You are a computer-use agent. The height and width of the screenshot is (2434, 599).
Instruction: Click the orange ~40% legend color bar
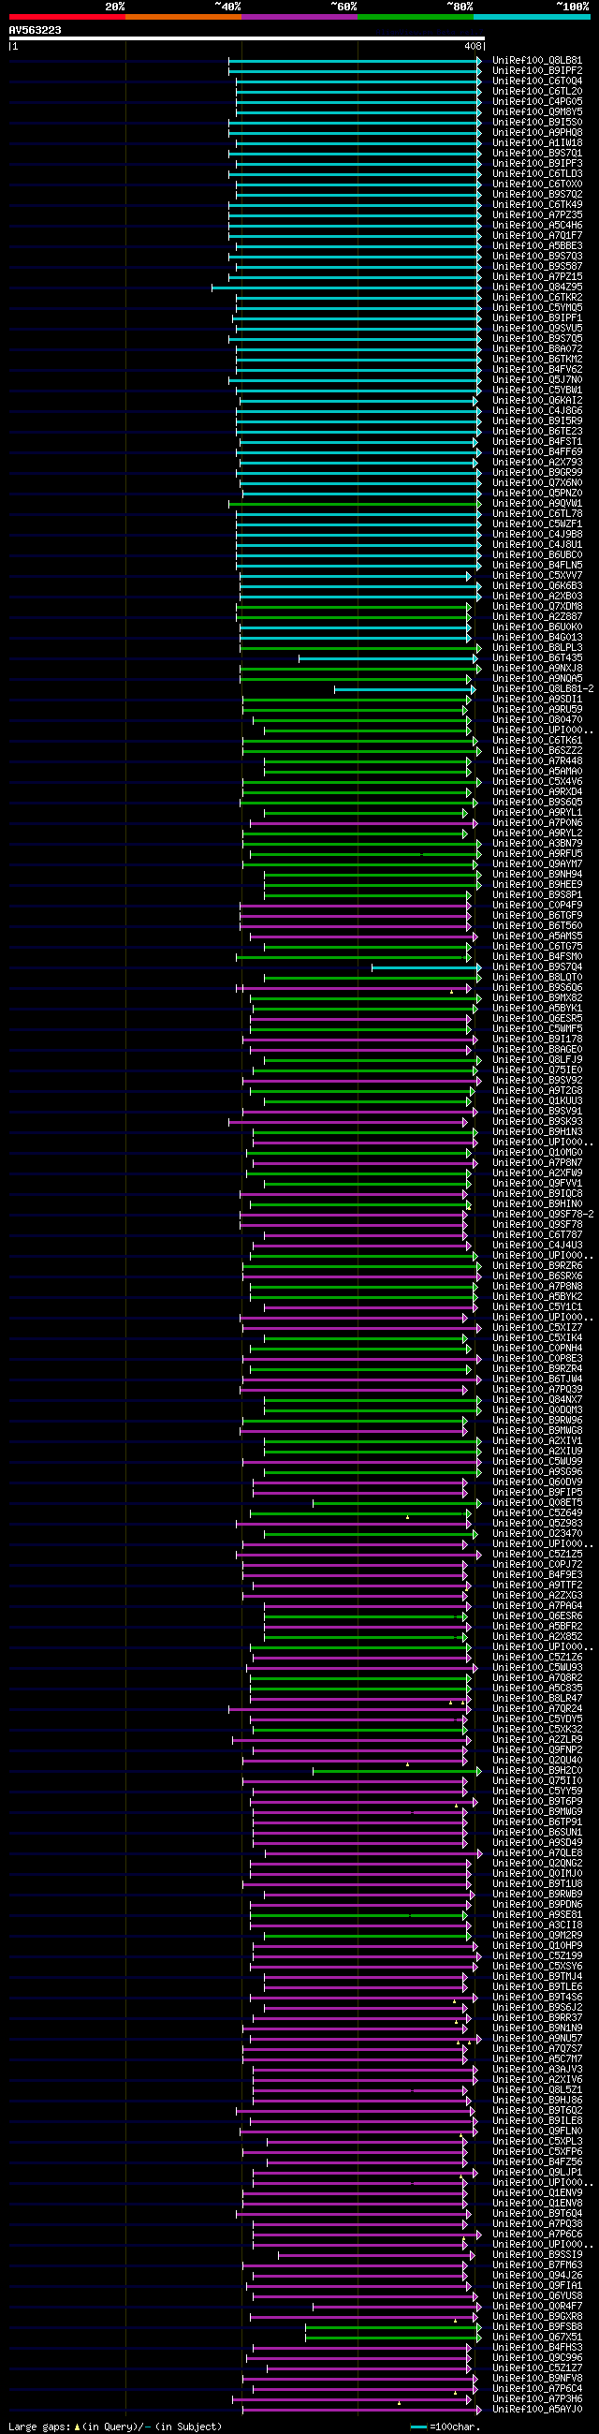click(x=183, y=17)
